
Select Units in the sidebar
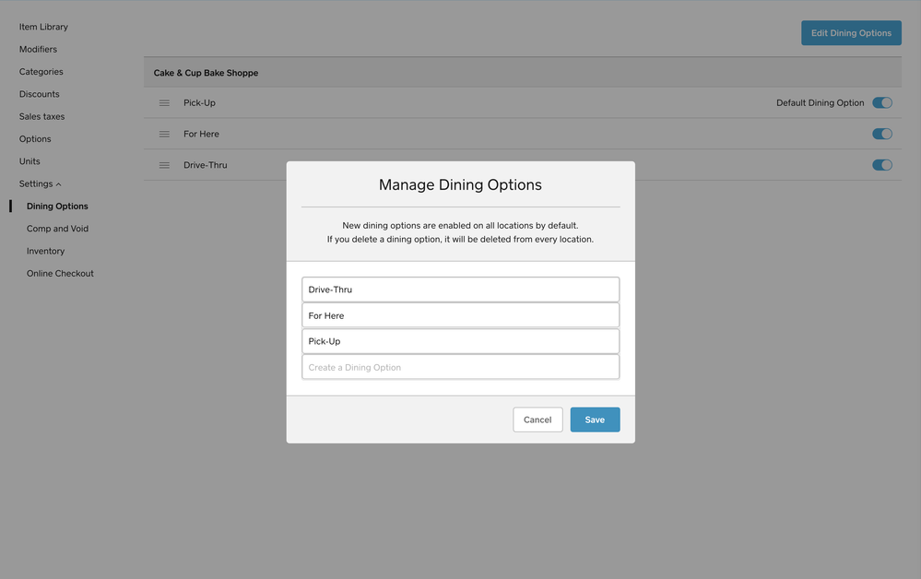pos(30,160)
